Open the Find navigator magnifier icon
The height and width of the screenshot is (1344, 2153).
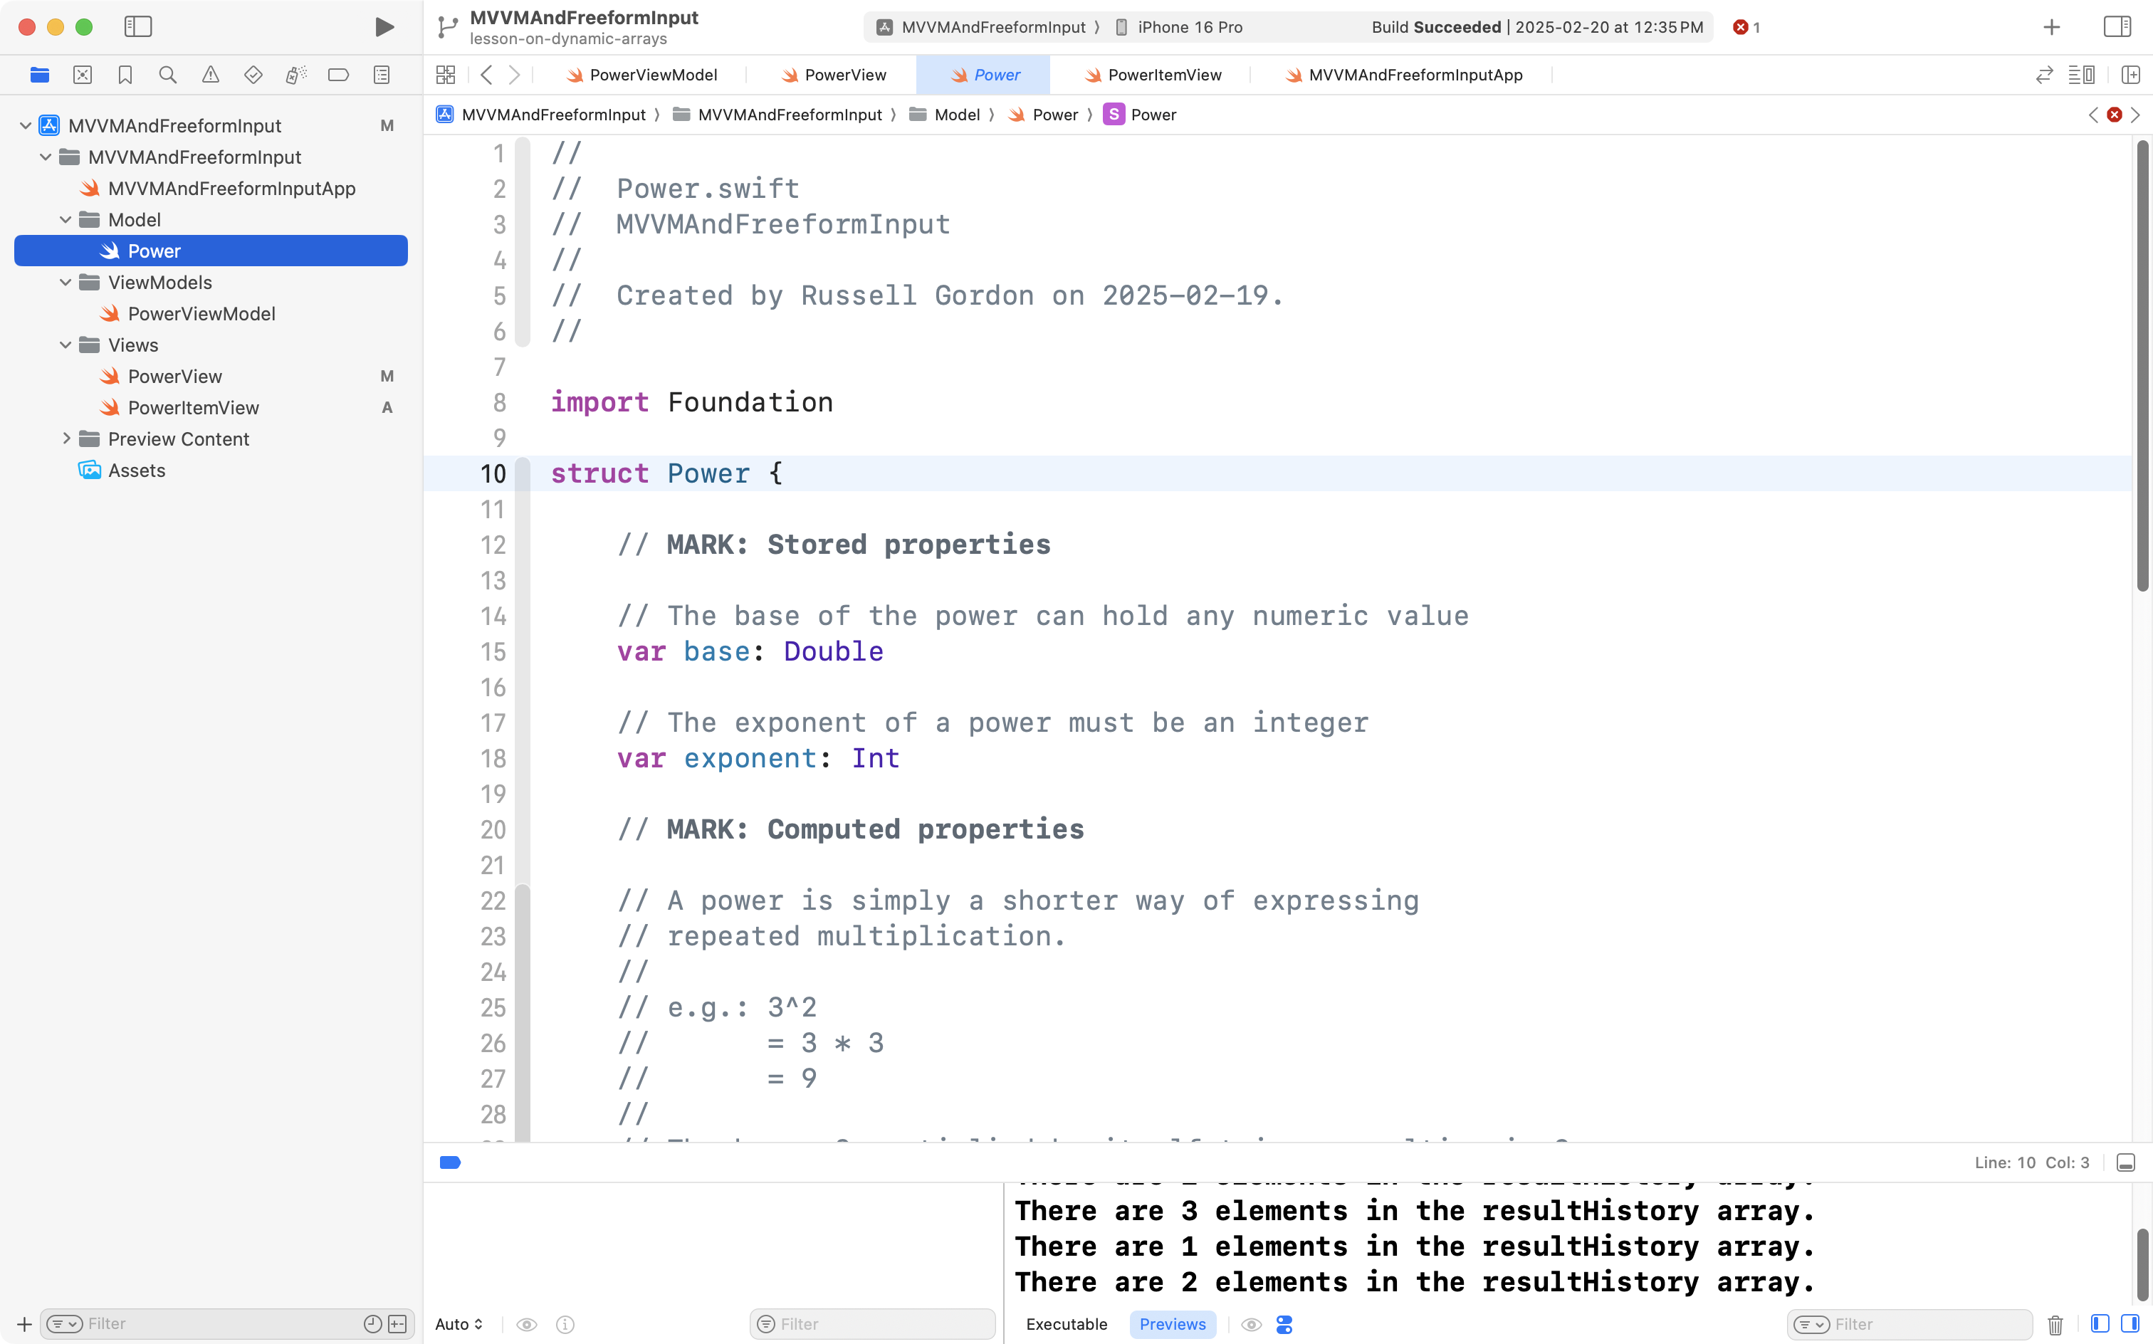pyautogui.click(x=167, y=75)
